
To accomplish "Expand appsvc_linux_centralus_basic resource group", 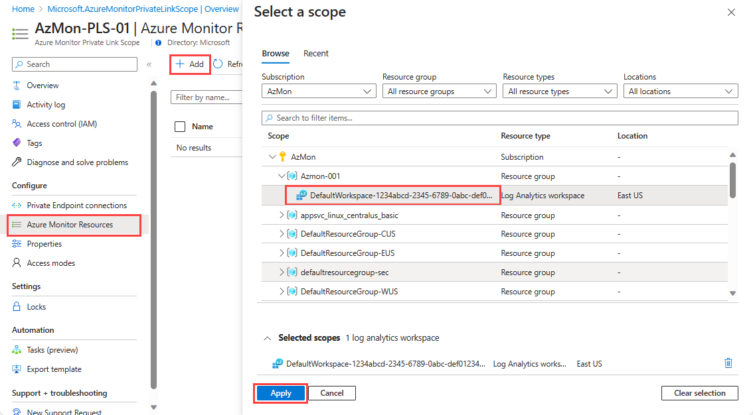I will [x=282, y=215].
